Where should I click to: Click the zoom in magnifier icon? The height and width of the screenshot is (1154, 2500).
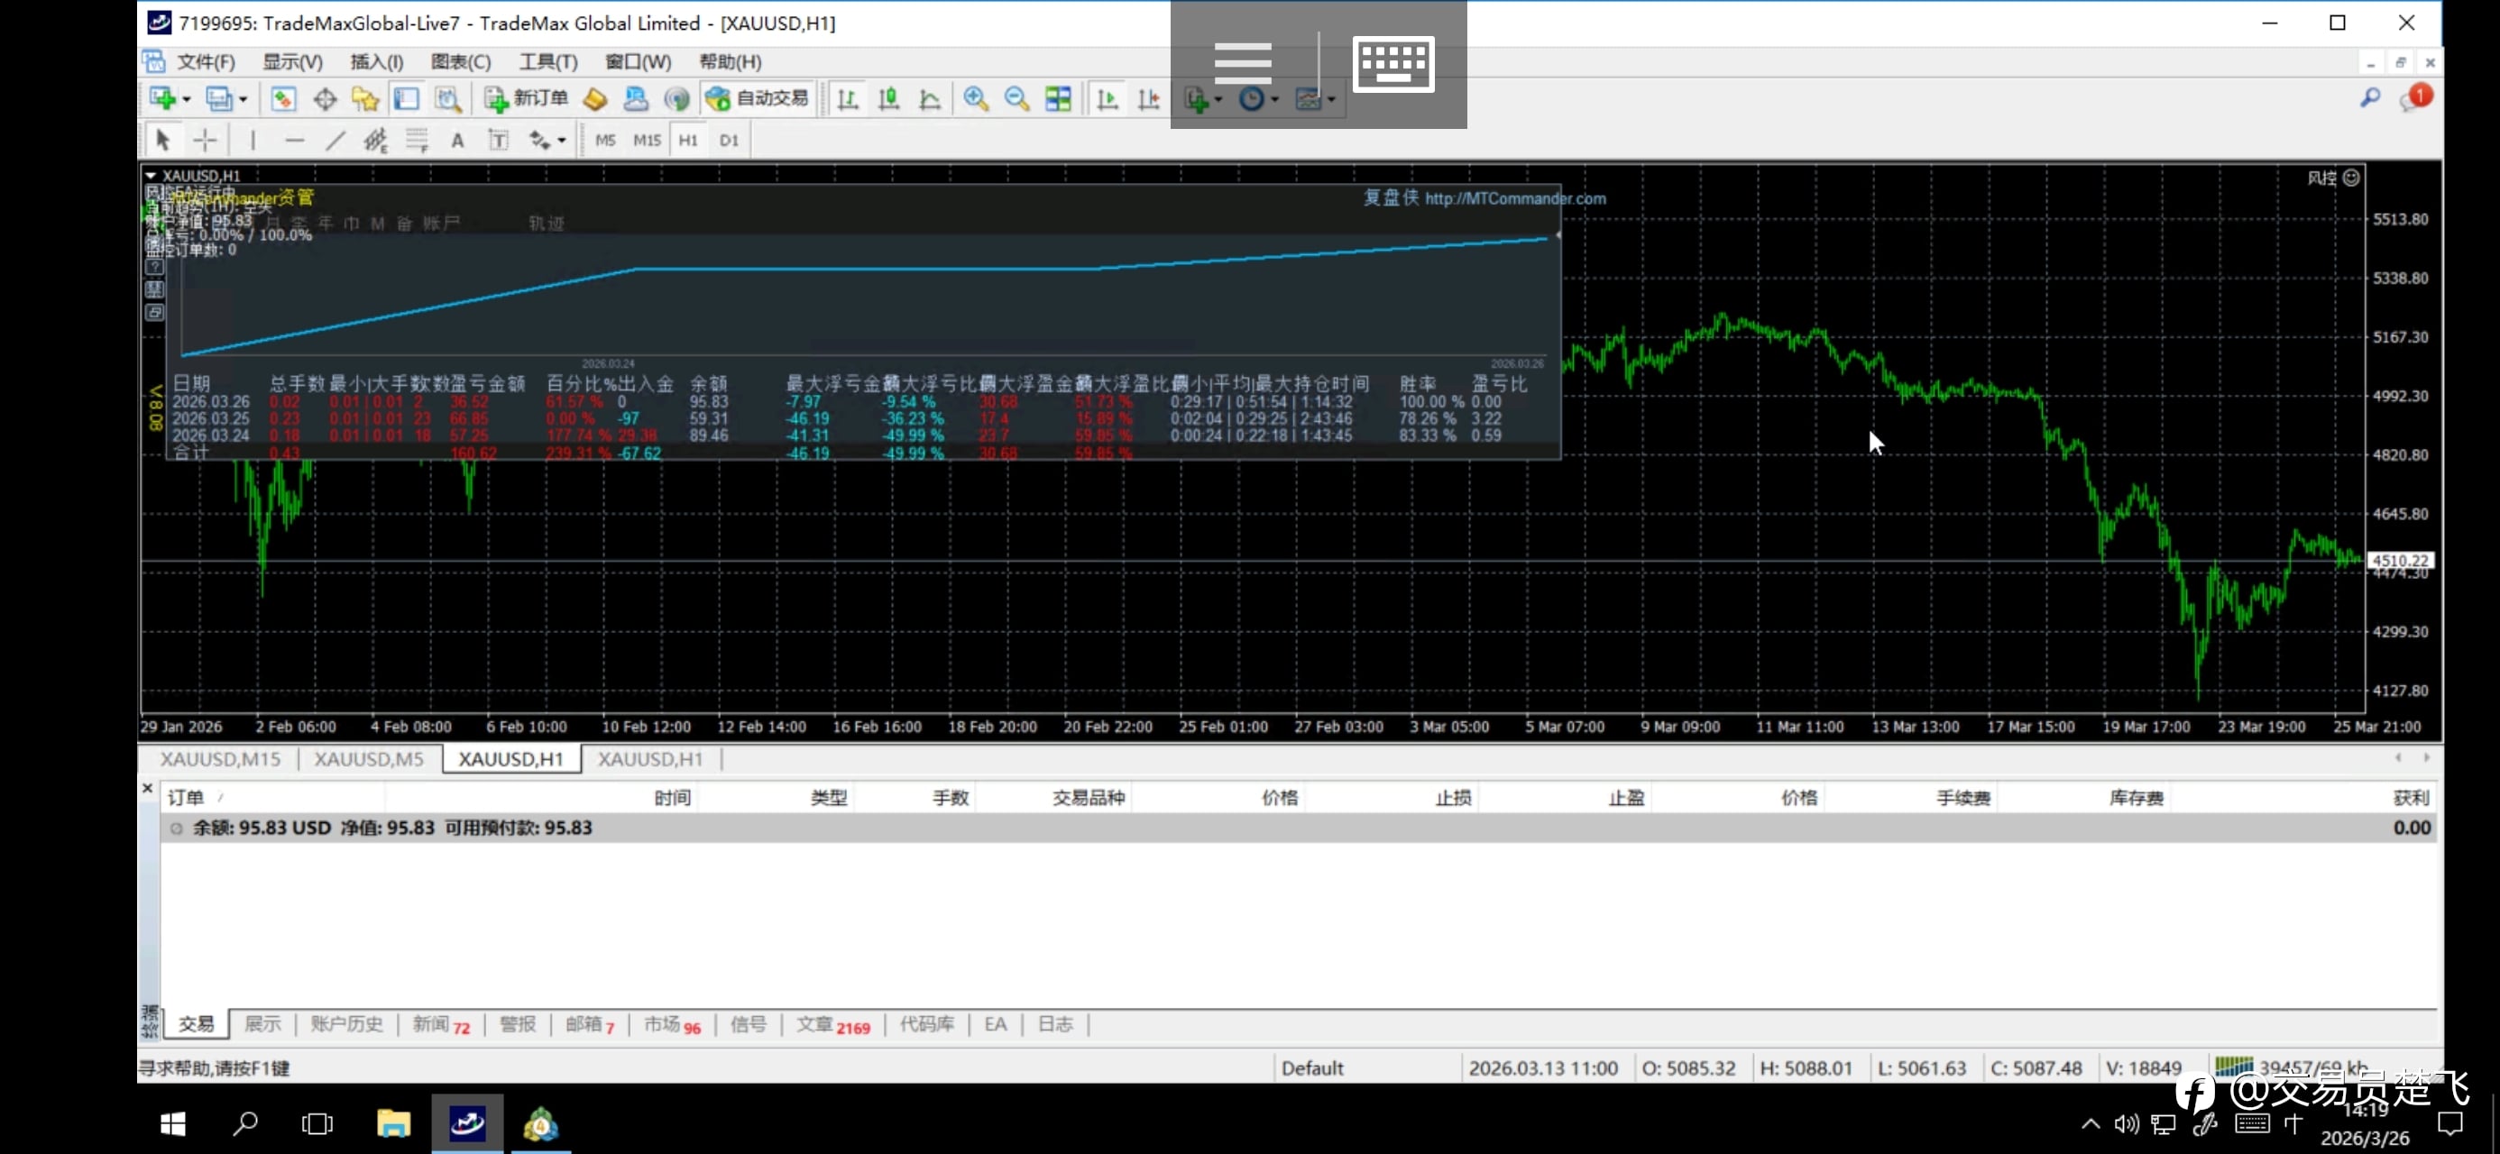(x=975, y=99)
